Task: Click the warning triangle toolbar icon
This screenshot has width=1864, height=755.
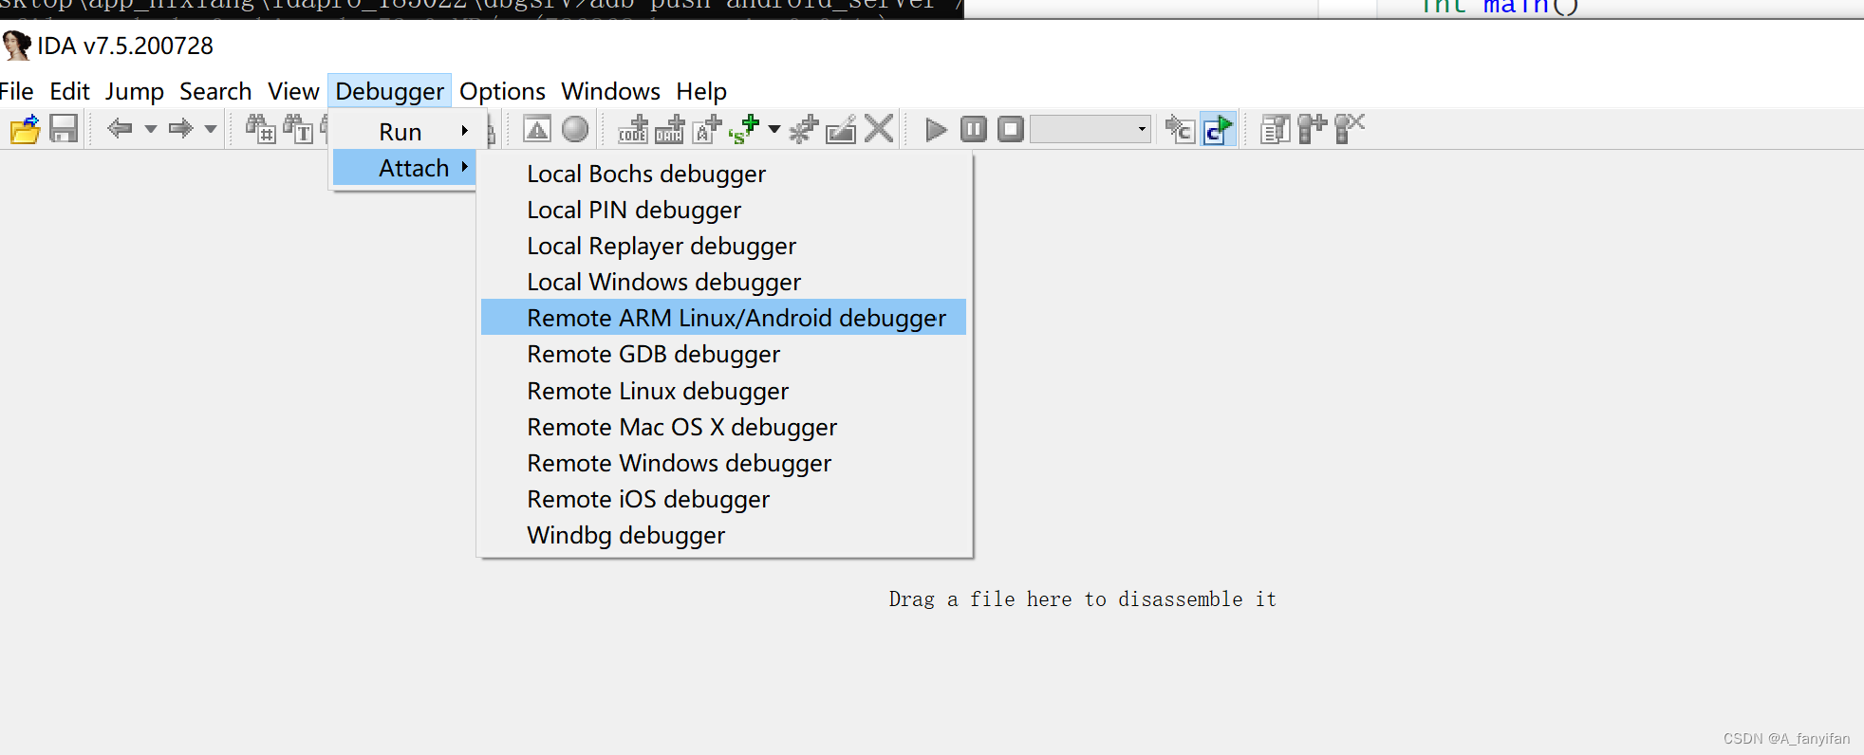Action: click(x=537, y=129)
